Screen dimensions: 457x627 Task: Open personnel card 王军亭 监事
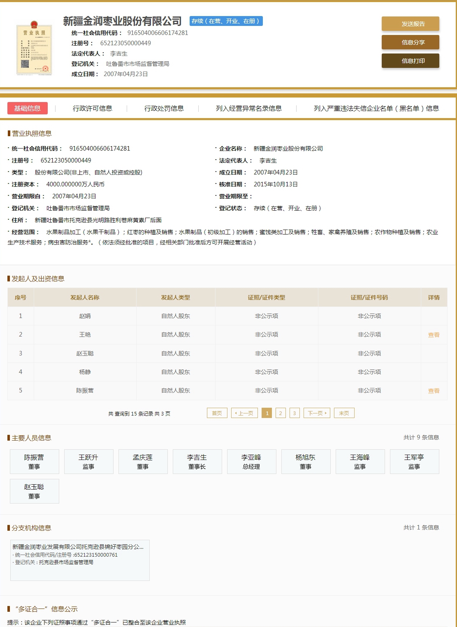point(415,462)
